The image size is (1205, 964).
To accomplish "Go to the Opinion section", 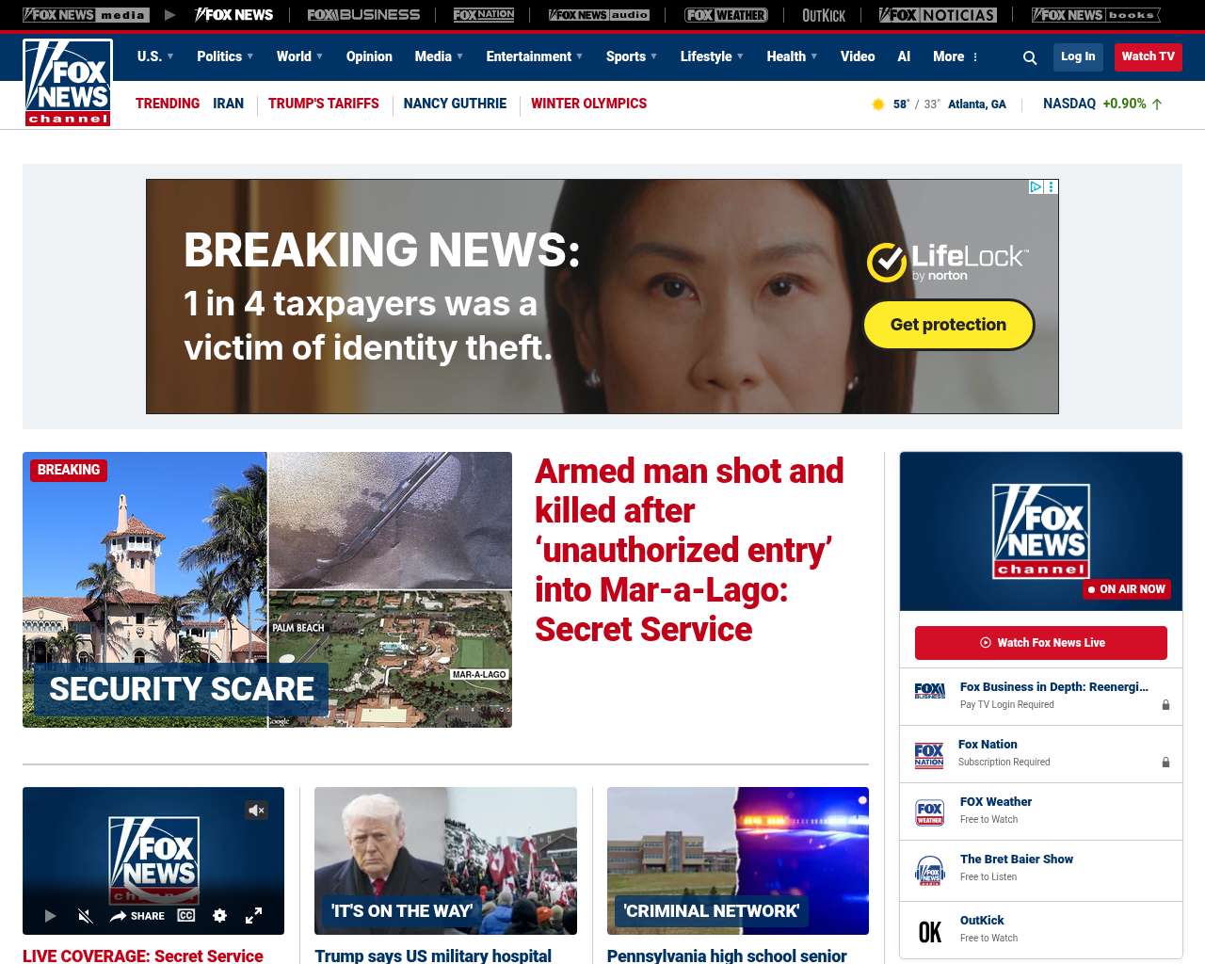I will click(x=369, y=56).
